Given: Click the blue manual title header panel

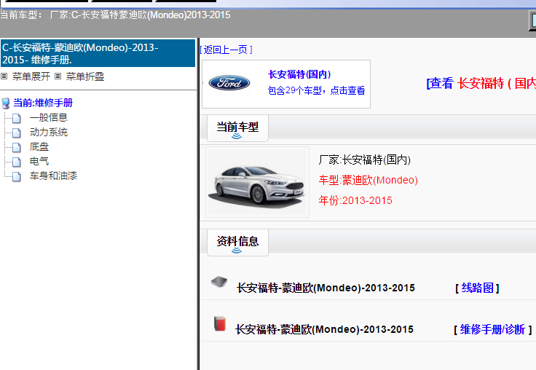Looking at the screenshot, I should [x=98, y=53].
